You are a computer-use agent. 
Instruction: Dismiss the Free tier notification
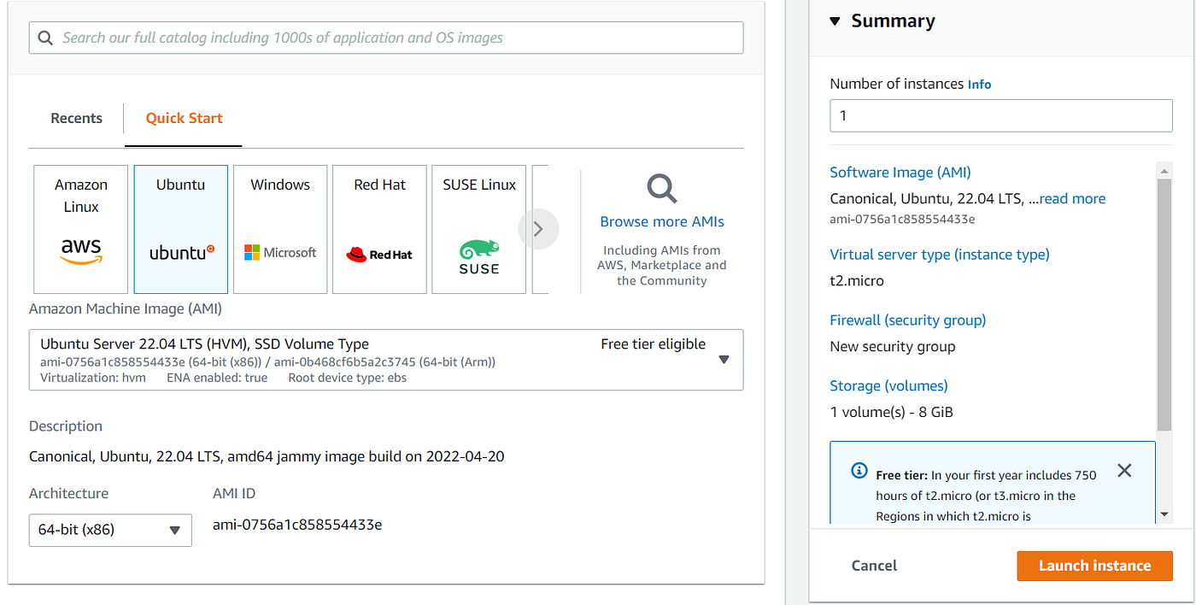(x=1124, y=470)
